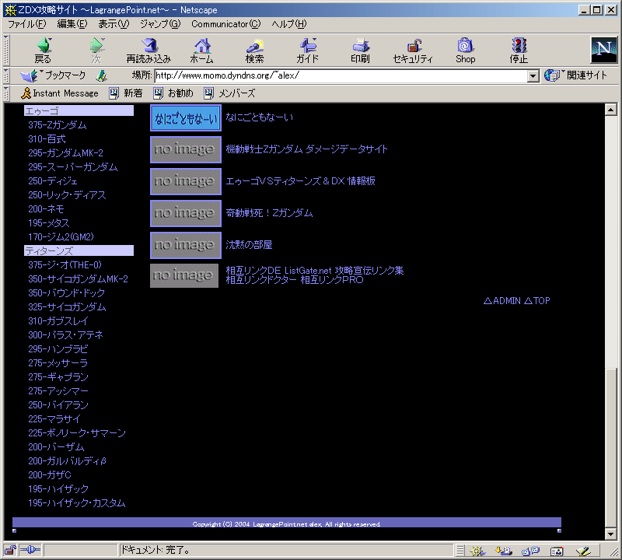Image resolution: width=622 pixels, height=560 pixels.
Task: Open the 奇動戦死！Zガンダム link
Action: pos(269,213)
